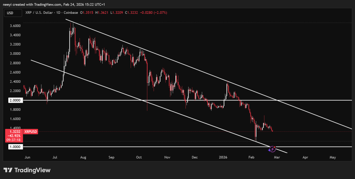Click the 2026 label on time axis
This screenshot has height=179, width=355.
(224, 157)
